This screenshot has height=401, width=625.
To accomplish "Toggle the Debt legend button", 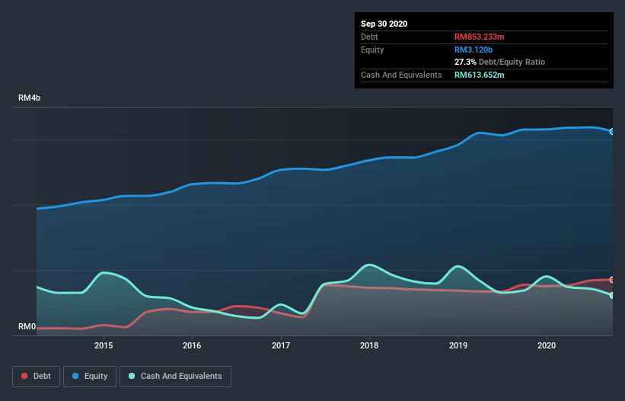I will 36,377.
